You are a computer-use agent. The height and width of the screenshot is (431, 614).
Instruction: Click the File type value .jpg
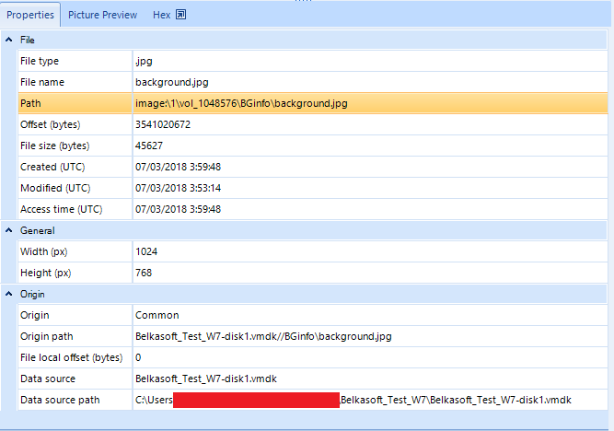(145, 61)
